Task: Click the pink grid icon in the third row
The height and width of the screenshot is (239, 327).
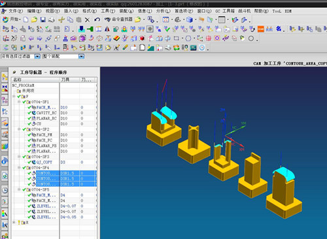Action: click(209, 39)
